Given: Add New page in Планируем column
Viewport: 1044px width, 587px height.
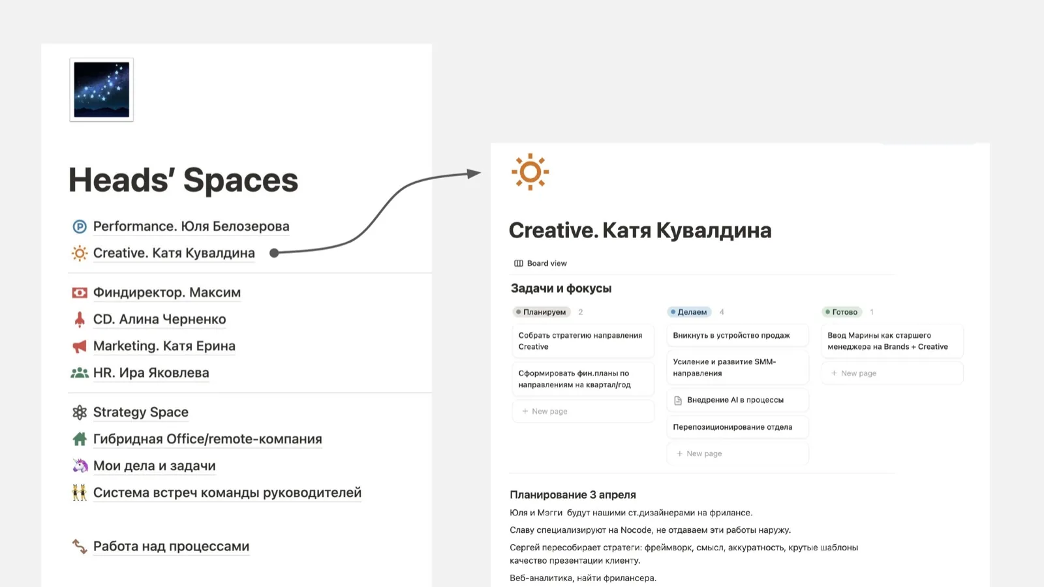Looking at the screenshot, I should coord(583,412).
